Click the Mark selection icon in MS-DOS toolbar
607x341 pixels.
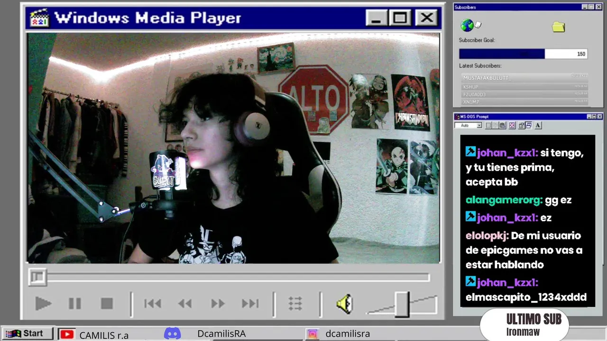pos(488,126)
